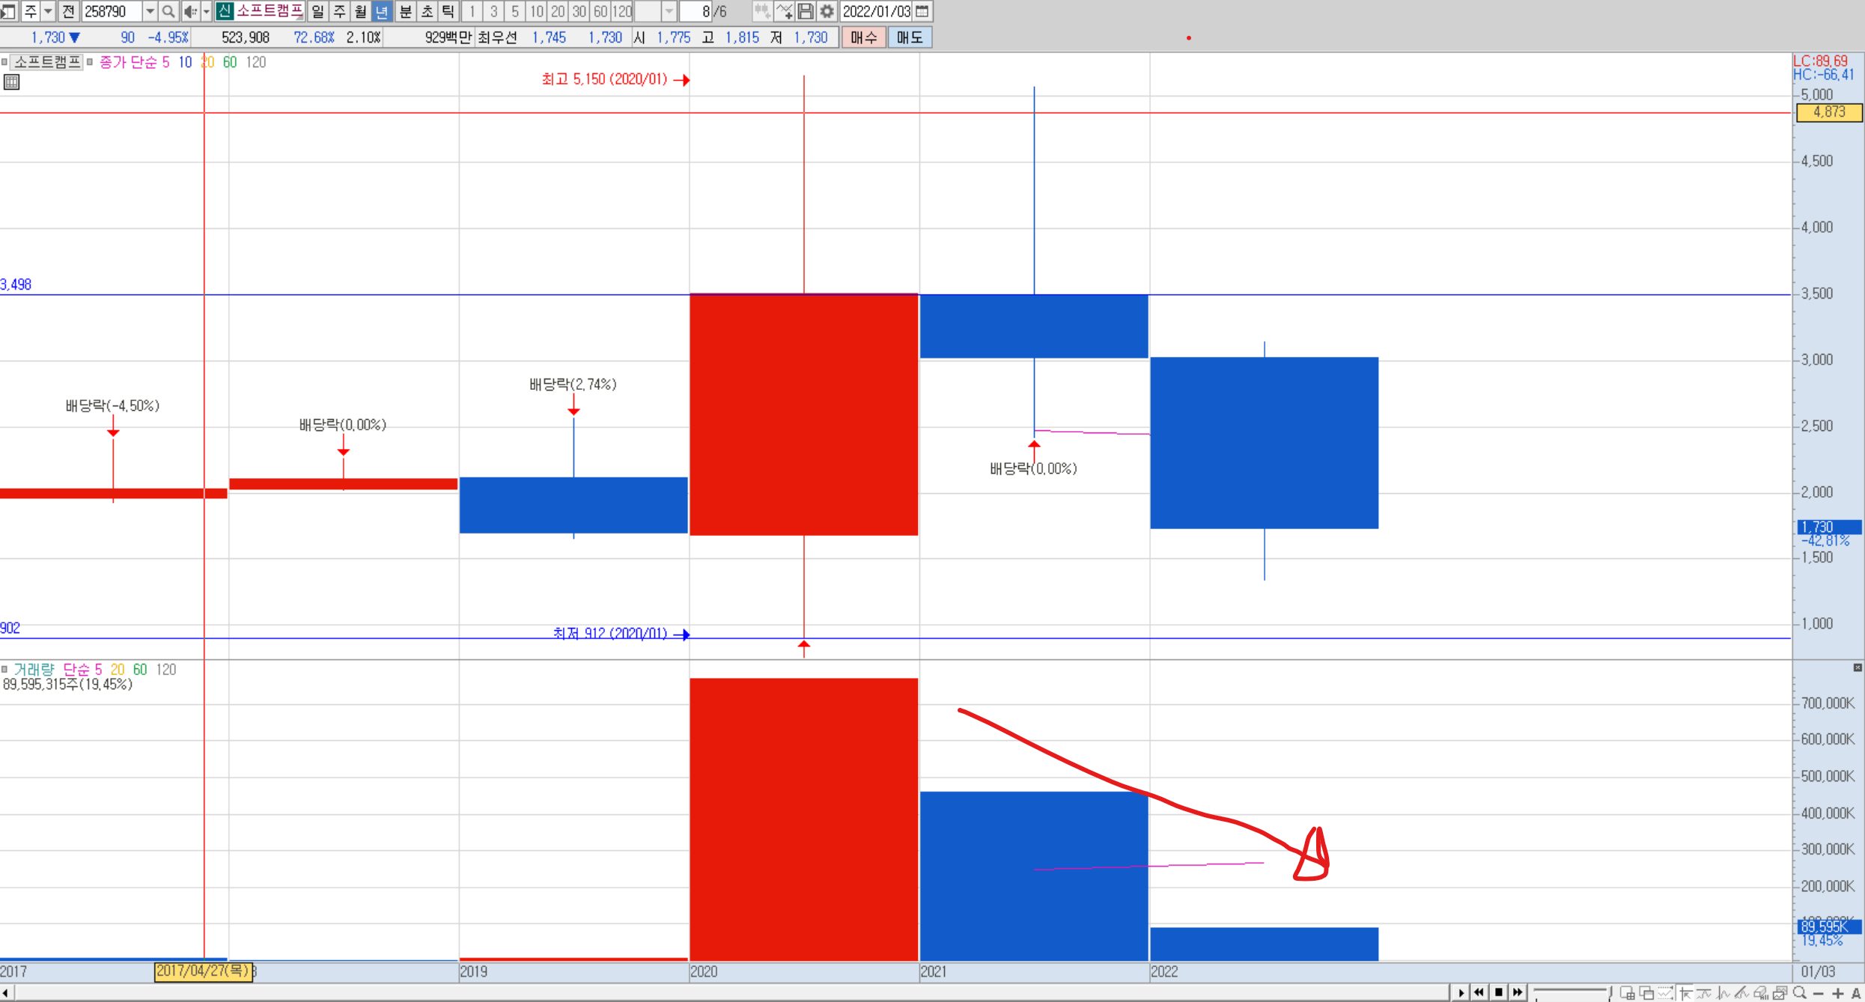Click the eraser drawing-clear icon

point(1761,993)
